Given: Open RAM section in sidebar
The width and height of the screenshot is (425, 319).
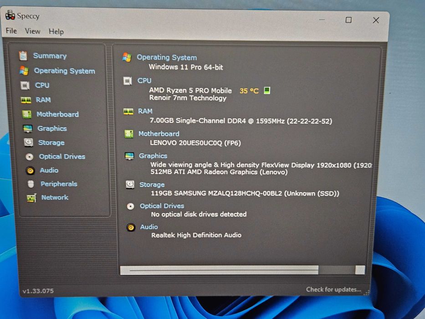Looking at the screenshot, I should click(x=43, y=100).
